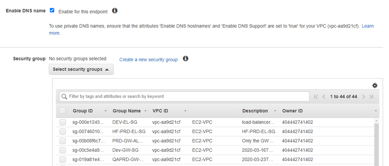This screenshot has height=166, width=389.
Task: Uncheck Enable DNS name checkbox
Action: [x=52, y=10]
